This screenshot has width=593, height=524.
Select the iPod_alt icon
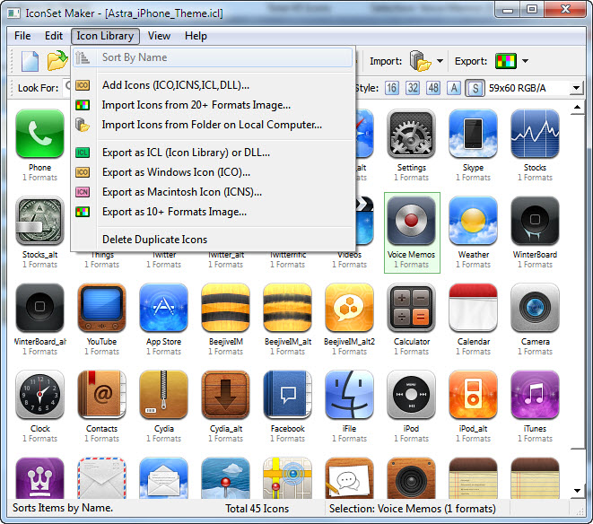(473, 394)
